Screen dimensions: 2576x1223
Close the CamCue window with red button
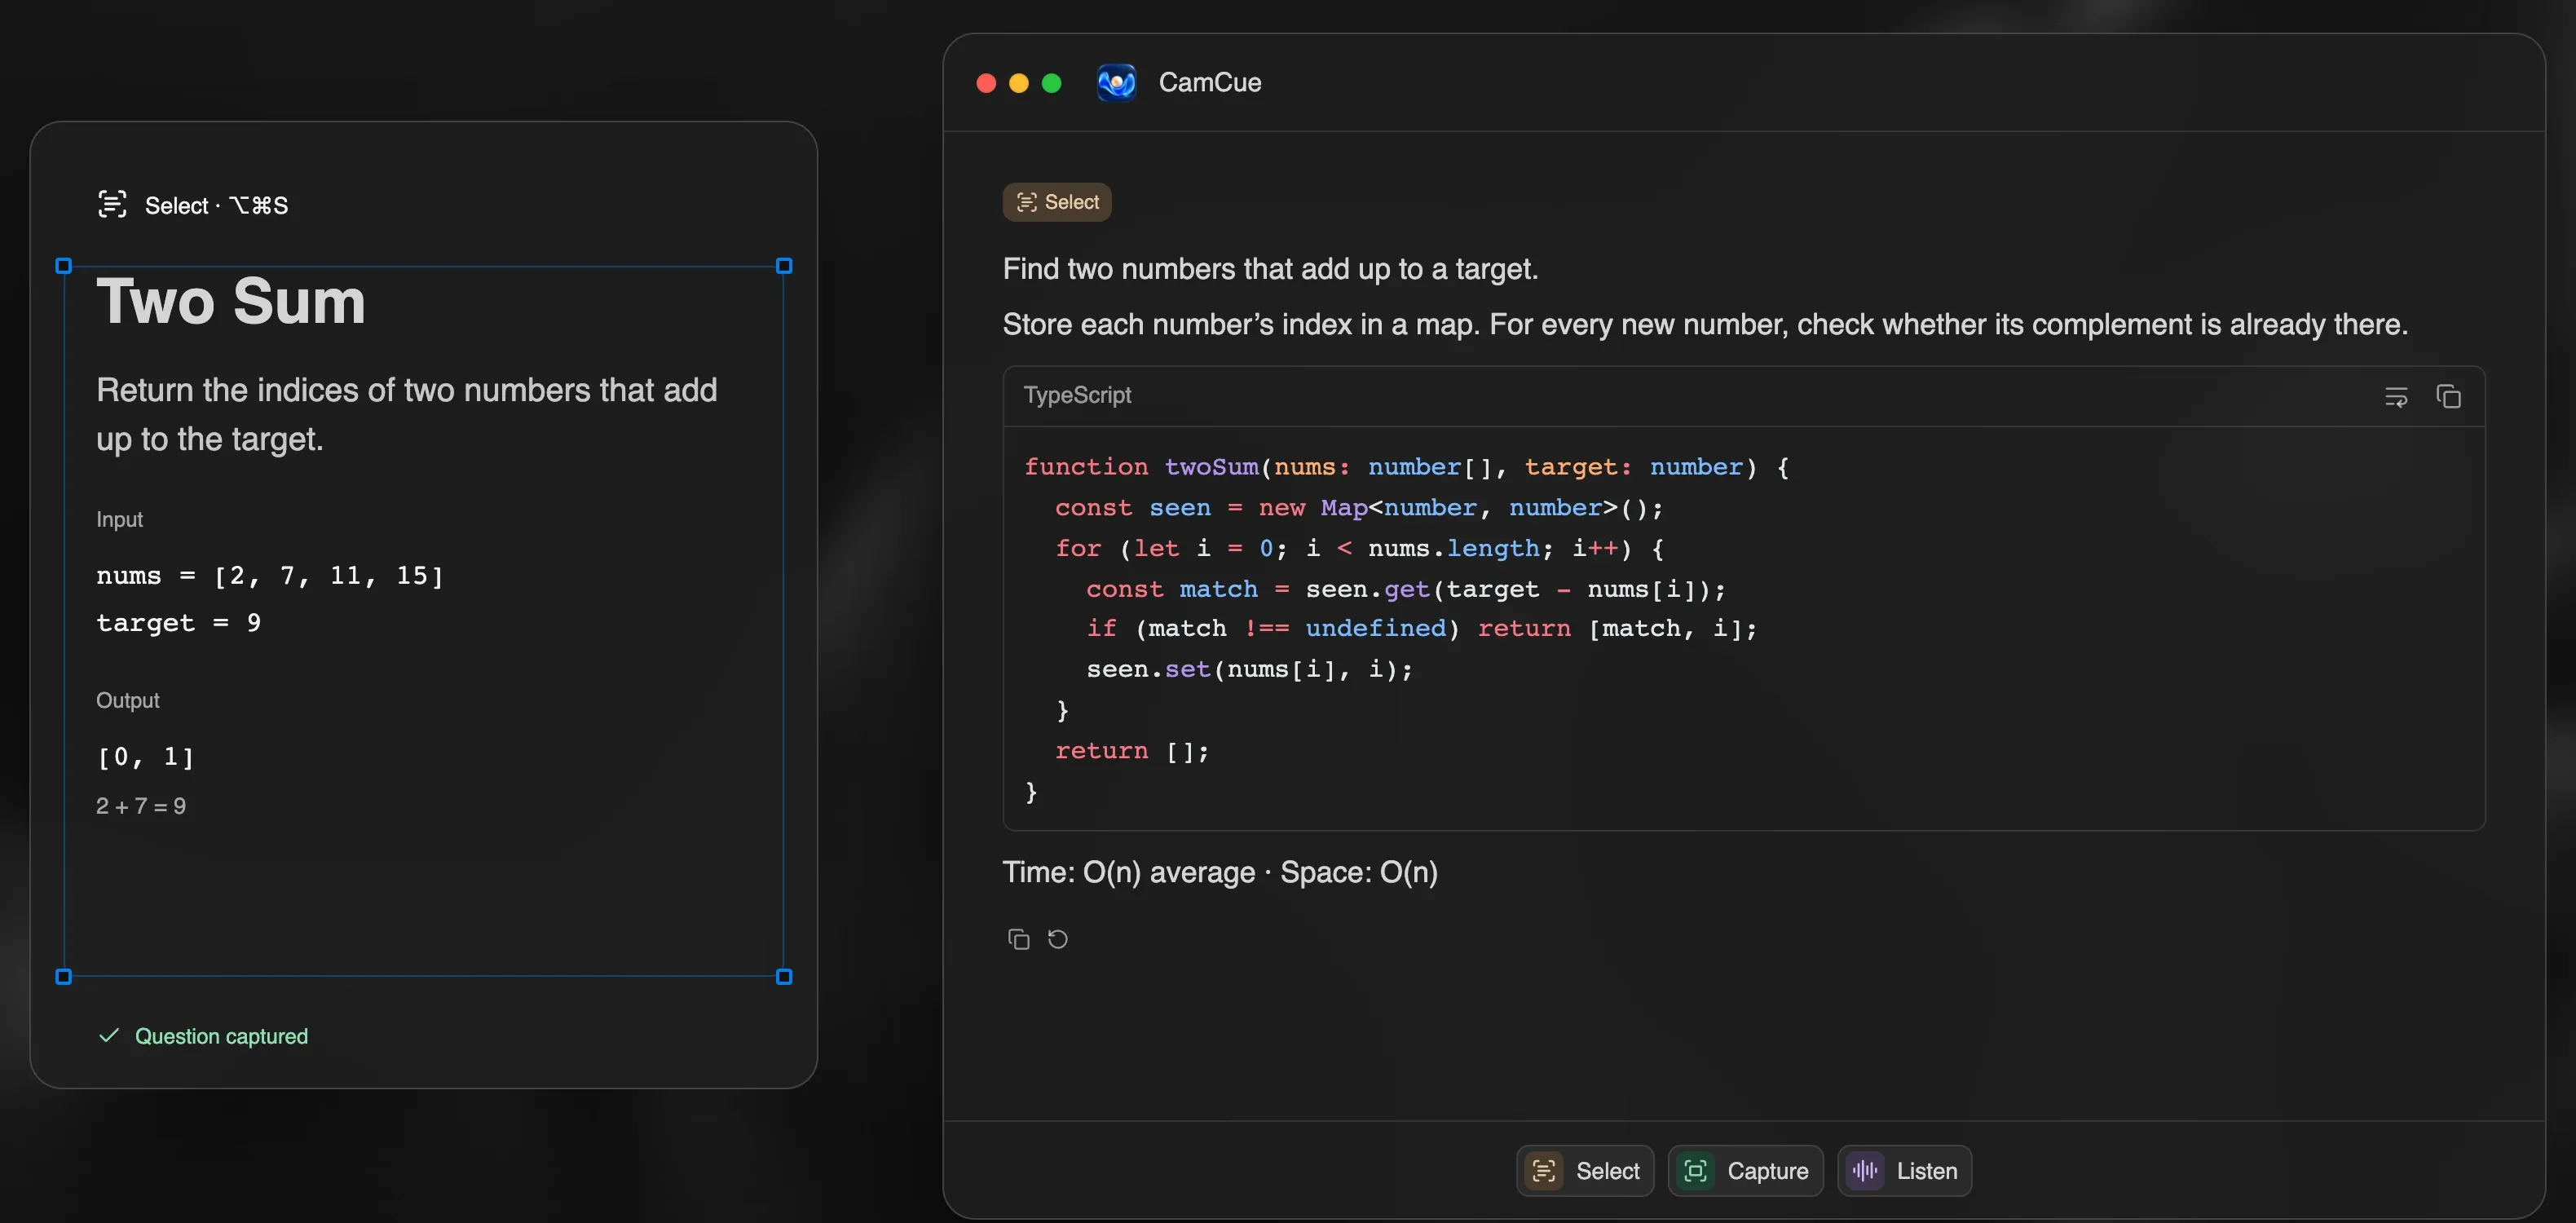(x=986, y=83)
